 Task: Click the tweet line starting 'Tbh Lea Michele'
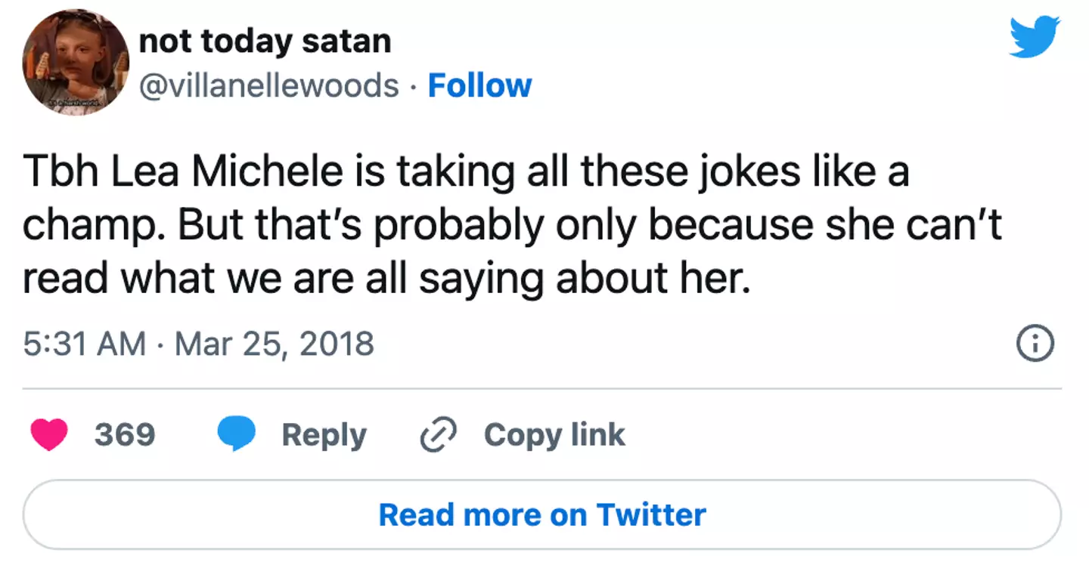tap(465, 172)
